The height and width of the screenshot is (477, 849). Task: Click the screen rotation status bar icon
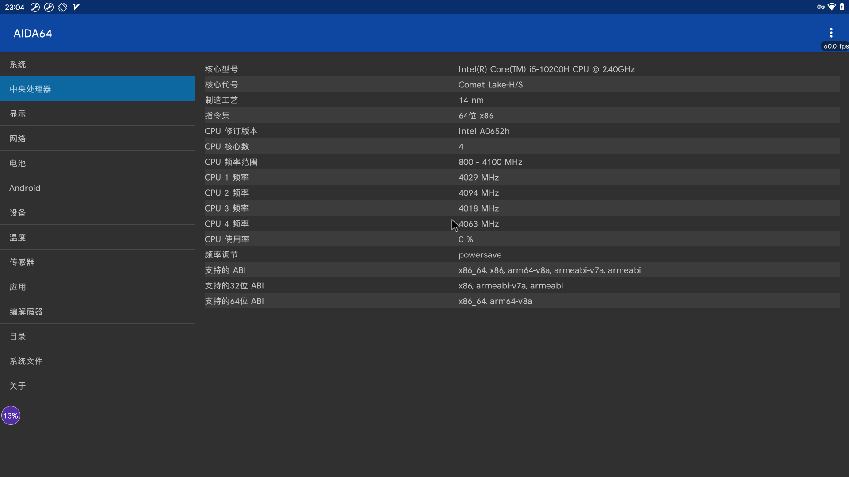(63, 7)
